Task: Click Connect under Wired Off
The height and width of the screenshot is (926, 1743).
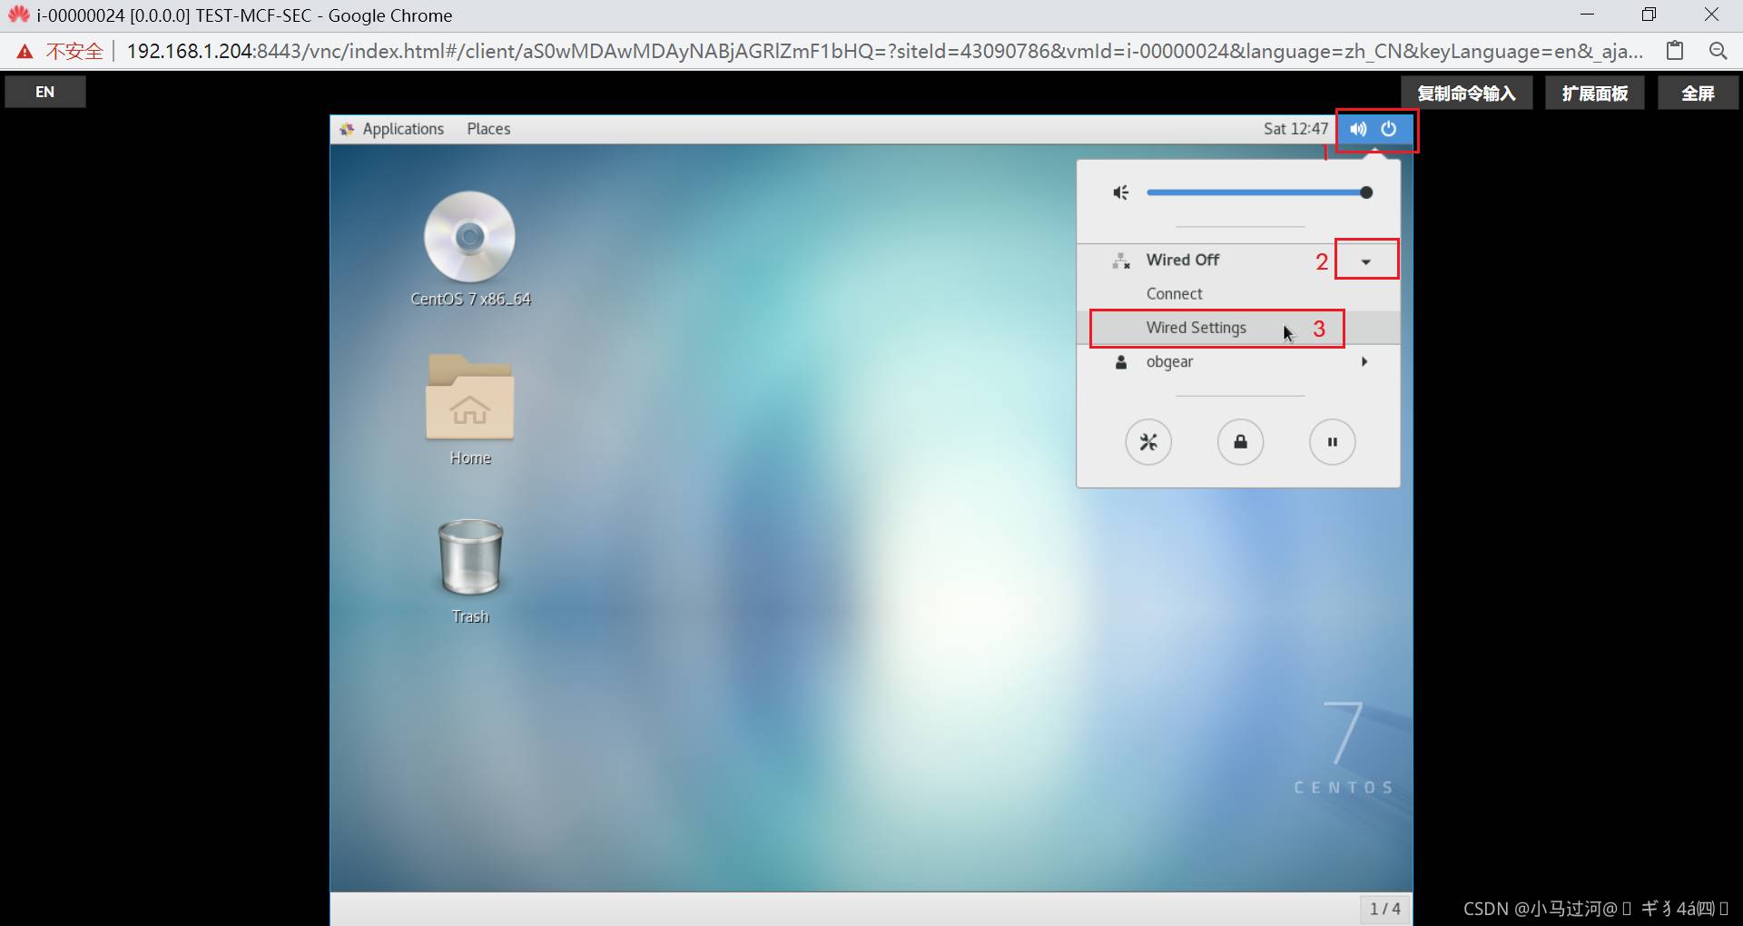Action: coord(1174,294)
